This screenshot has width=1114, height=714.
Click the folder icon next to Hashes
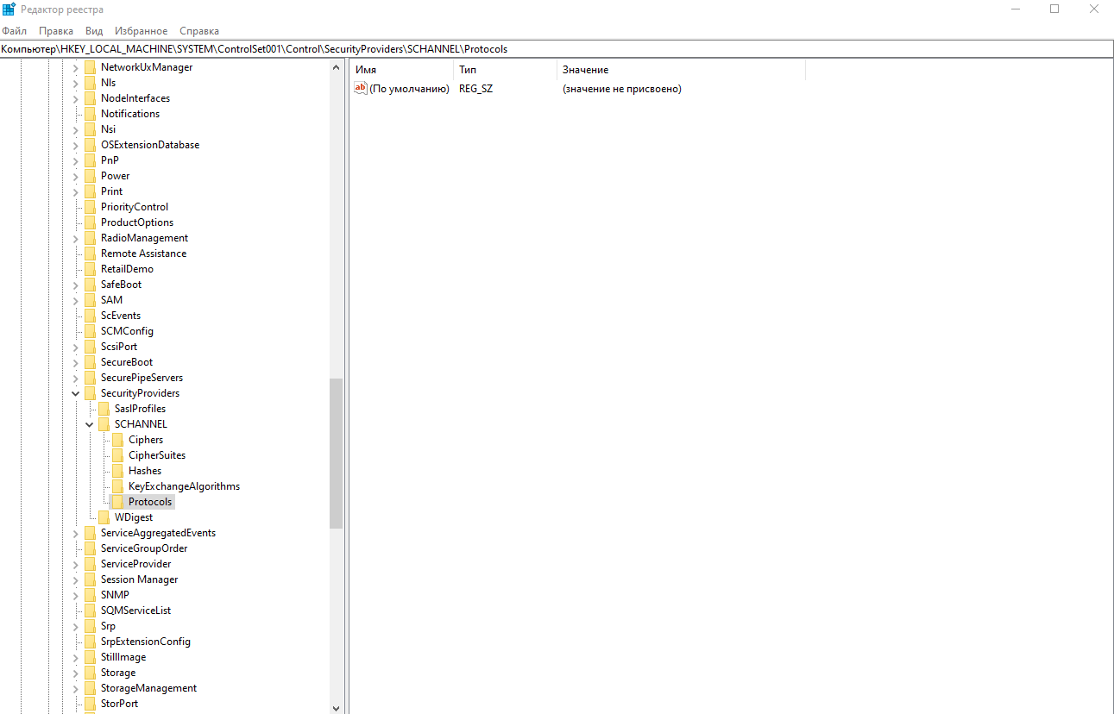(118, 471)
